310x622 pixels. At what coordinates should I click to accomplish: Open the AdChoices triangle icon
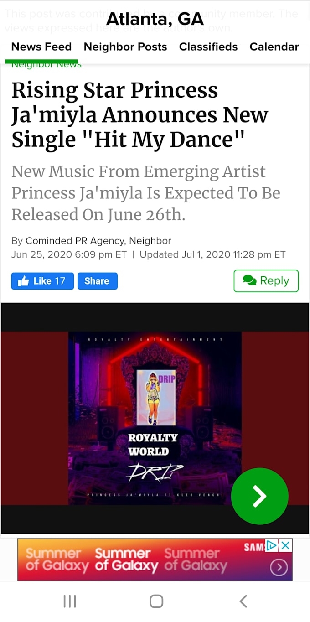272,545
